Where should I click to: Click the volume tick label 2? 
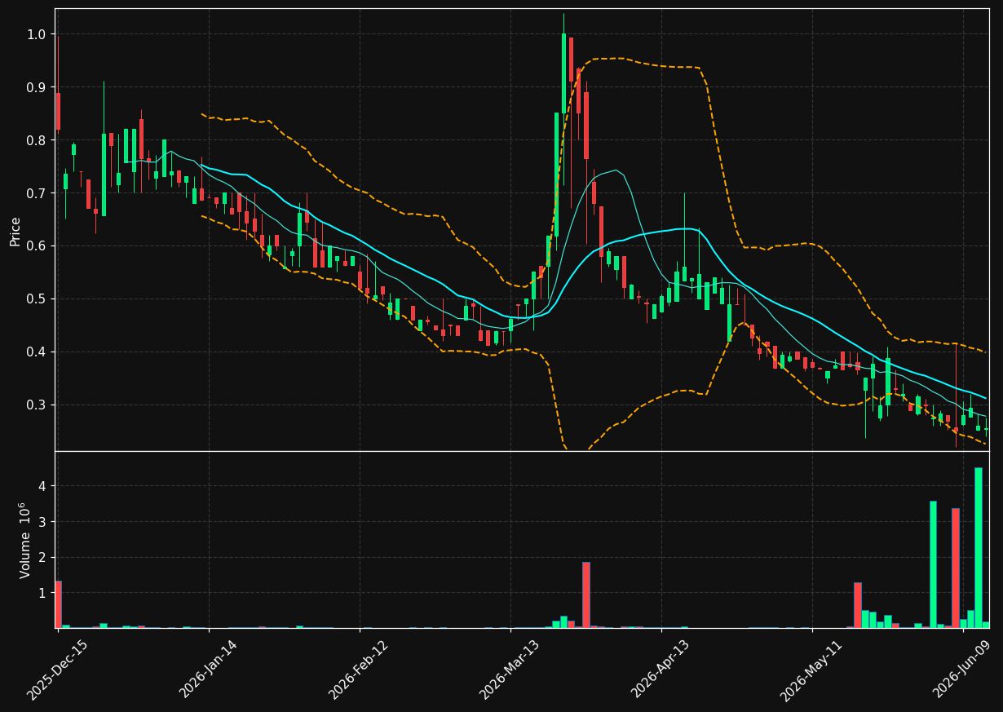tap(42, 558)
